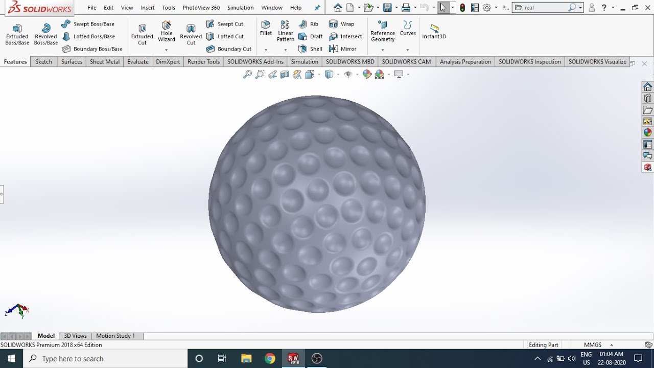Screen dimensions: 654x368
Task: Open SOLIDWORKS Resources home task pane icon
Action: coord(648,87)
